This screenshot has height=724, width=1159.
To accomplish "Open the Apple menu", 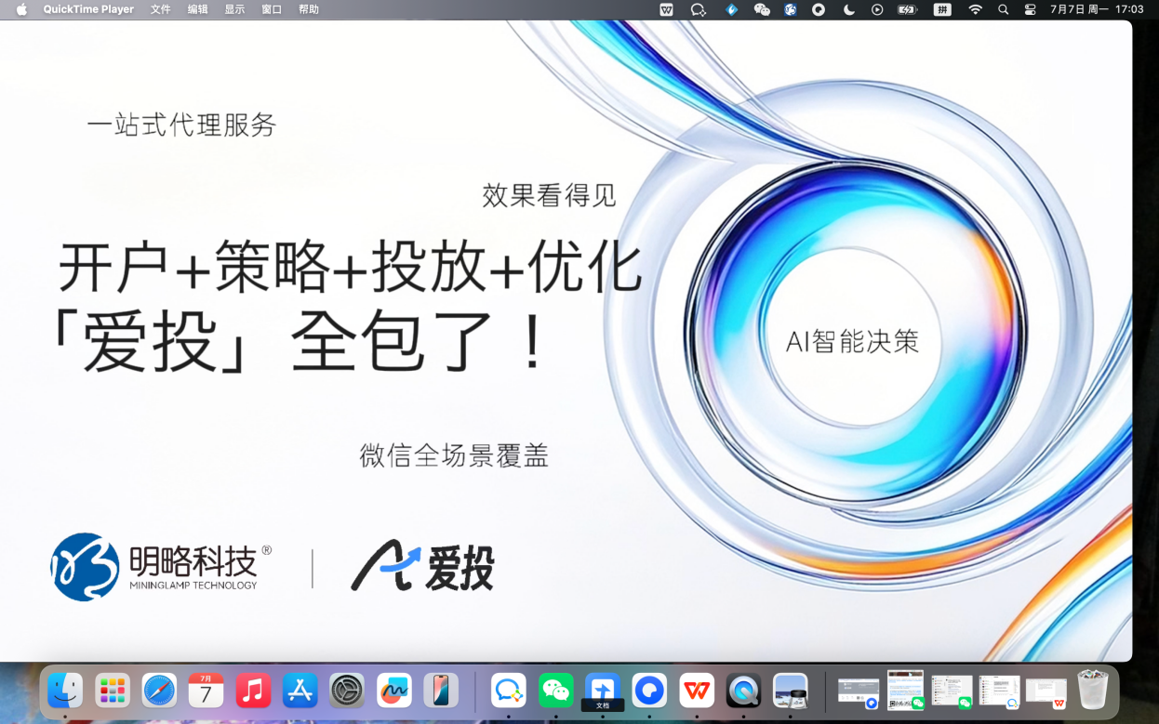I will pos(21,9).
